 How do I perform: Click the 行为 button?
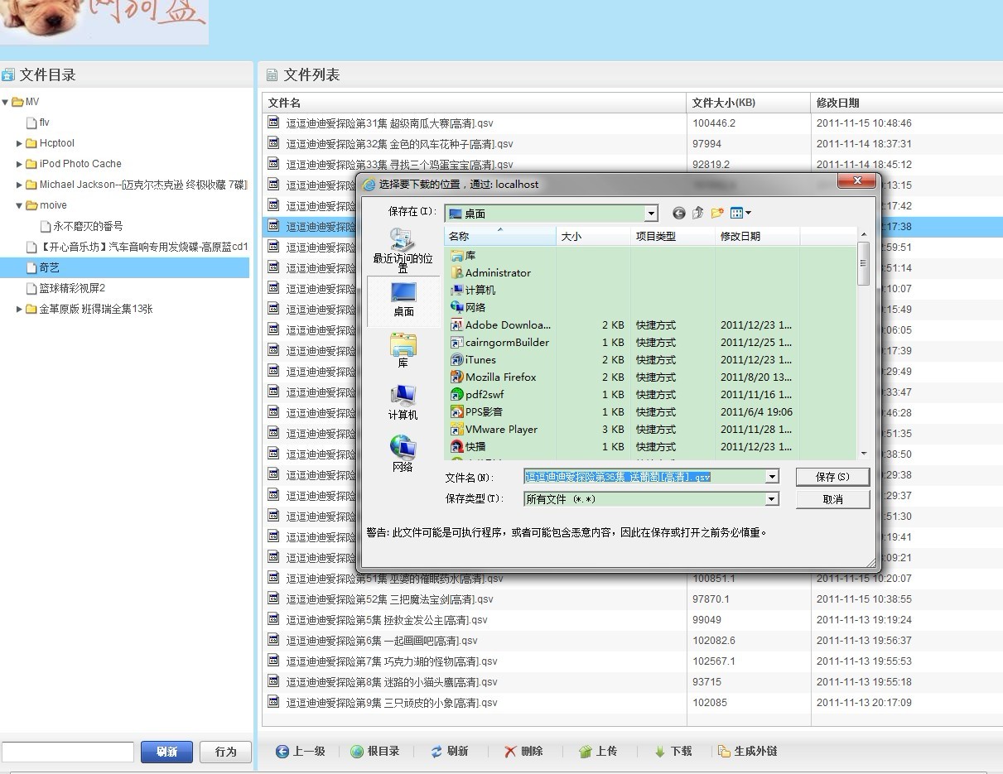pos(226,752)
